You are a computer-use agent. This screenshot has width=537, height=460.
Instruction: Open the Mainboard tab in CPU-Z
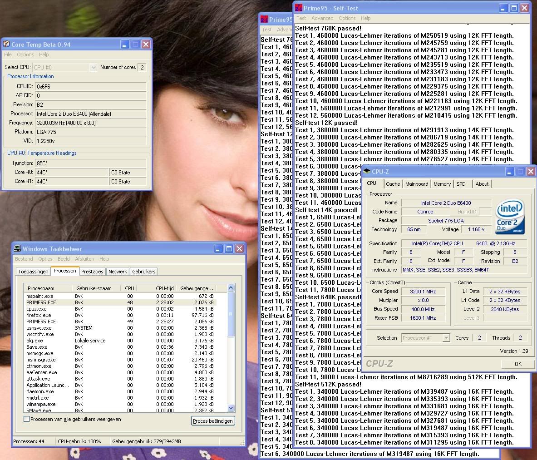417,184
